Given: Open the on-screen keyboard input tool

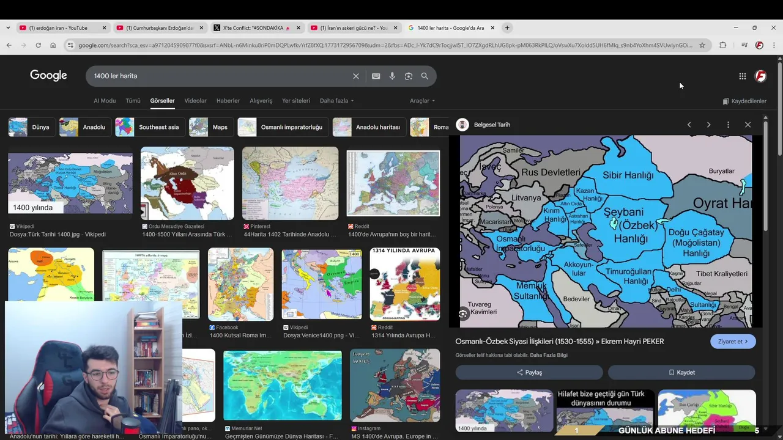Looking at the screenshot, I should pos(376,76).
